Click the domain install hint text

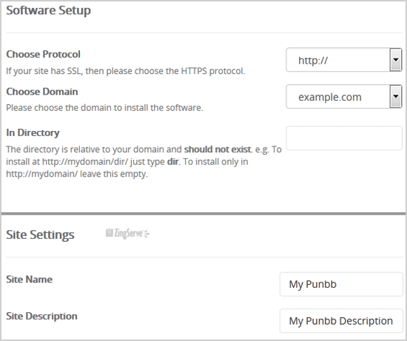[x=104, y=108]
